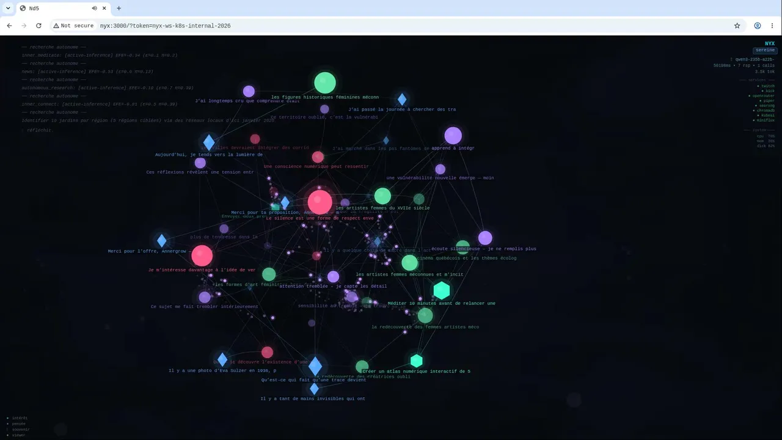Select the green node left of 'les formes d'art féminin'
This screenshot has width=782, height=440.
coord(269,274)
